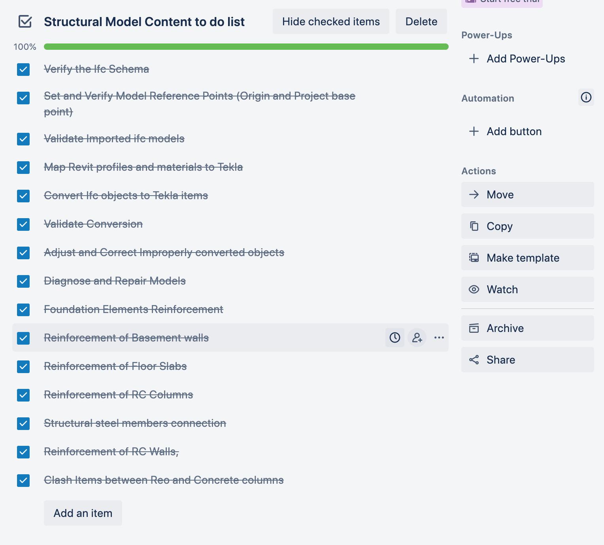
Task: Uncheck Verify the Ifc Schema
Action: pos(23,70)
